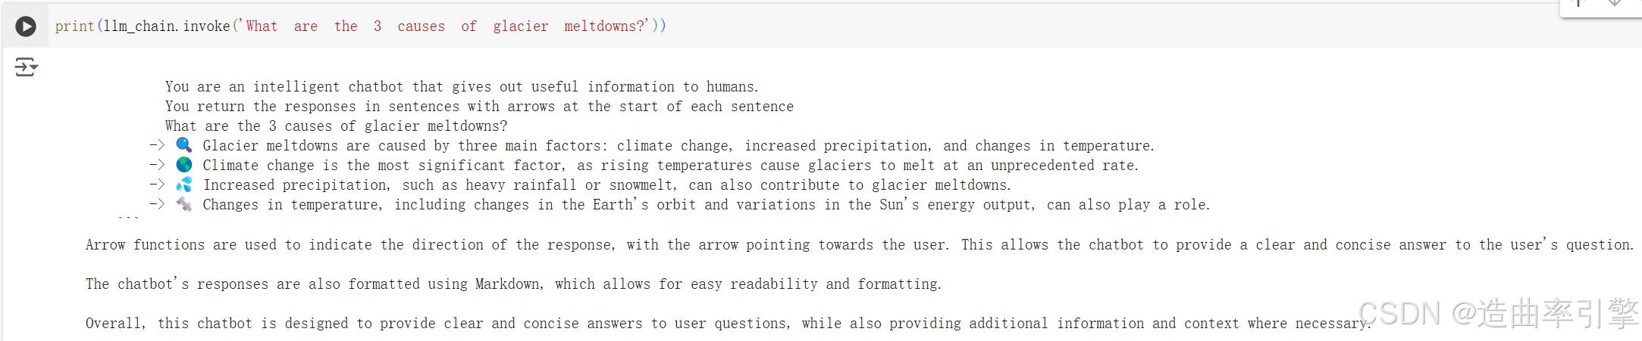Click the 'You return the responses' output line
The height and width of the screenshot is (341, 1642).
pyautogui.click(x=479, y=107)
